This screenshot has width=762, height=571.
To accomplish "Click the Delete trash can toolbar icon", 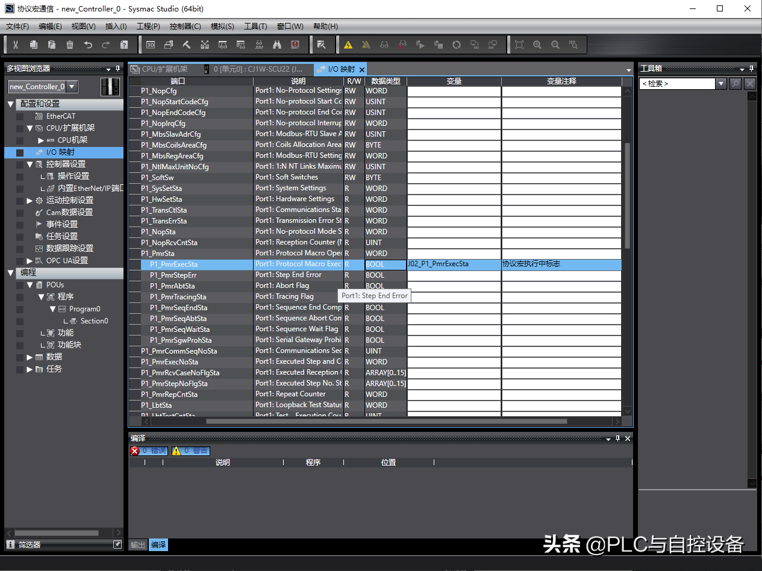I will tap(70, 45).
